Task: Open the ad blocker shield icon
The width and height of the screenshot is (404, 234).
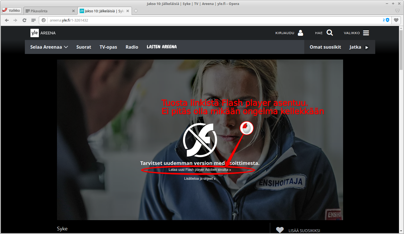Action: coord(388,20)
